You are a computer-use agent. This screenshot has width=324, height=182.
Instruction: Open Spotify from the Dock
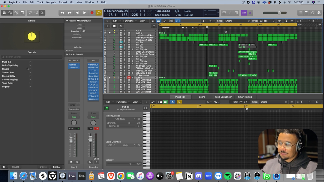pos(228,176)
